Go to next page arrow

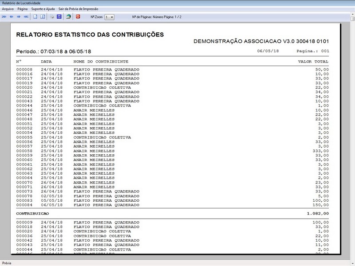(19, 17)
